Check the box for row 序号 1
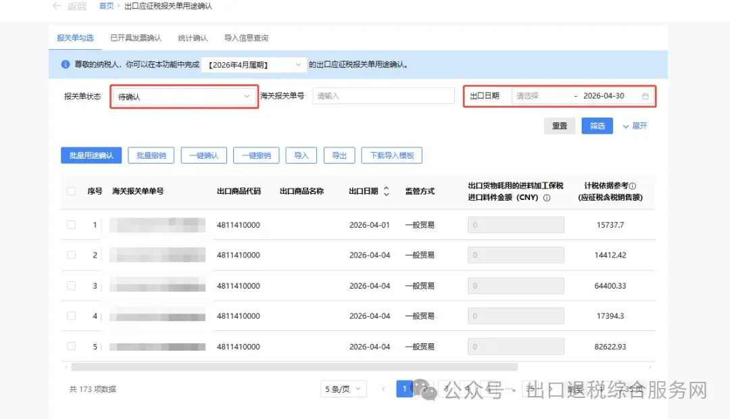Viewport: 730px width, 419px height. tap(71, 224)
